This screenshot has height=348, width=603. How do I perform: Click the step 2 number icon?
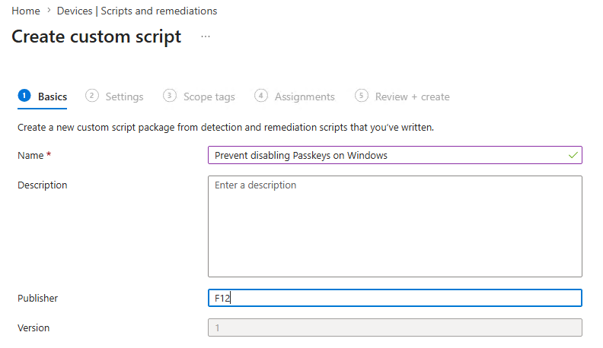click(x=92, y=96)
